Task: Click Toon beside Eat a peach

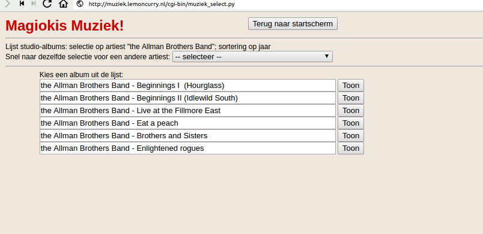Action: (351, 123)
